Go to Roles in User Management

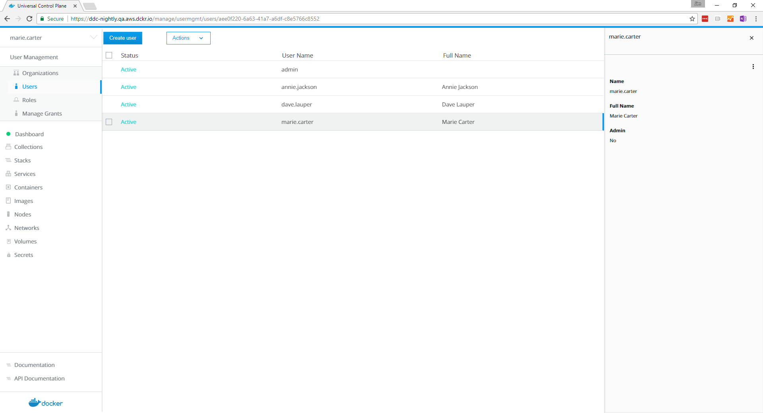pos(29,100)
